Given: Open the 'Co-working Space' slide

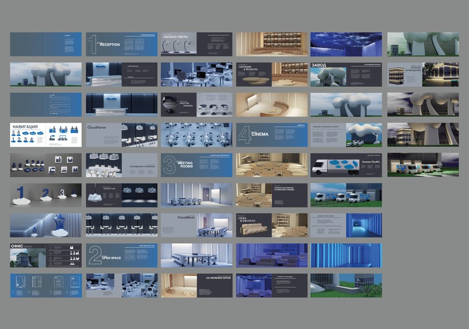Looking at the screenshot, I should (x=196, y=285).
